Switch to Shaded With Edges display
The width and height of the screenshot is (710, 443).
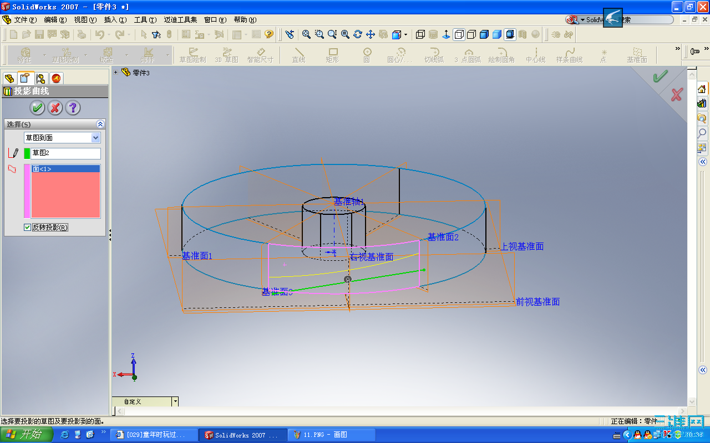coord(484,34)
